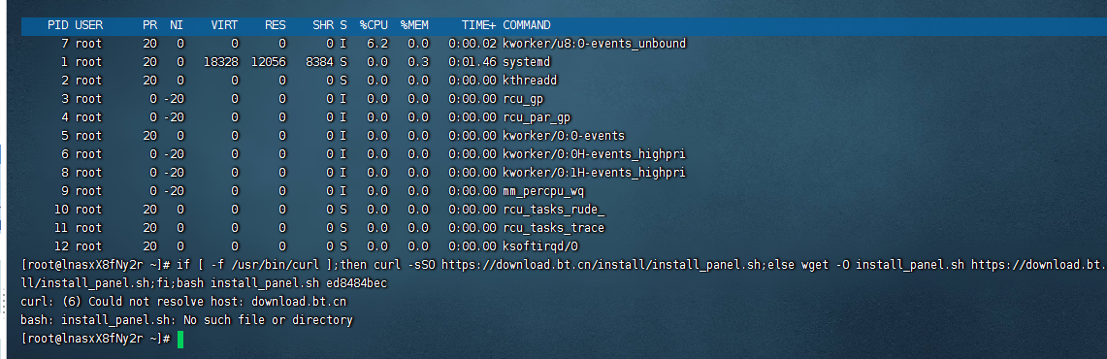Select the kworker/0:0-events process name
1107x359 pixels.
pyautogui.click(x=564, y=136)
